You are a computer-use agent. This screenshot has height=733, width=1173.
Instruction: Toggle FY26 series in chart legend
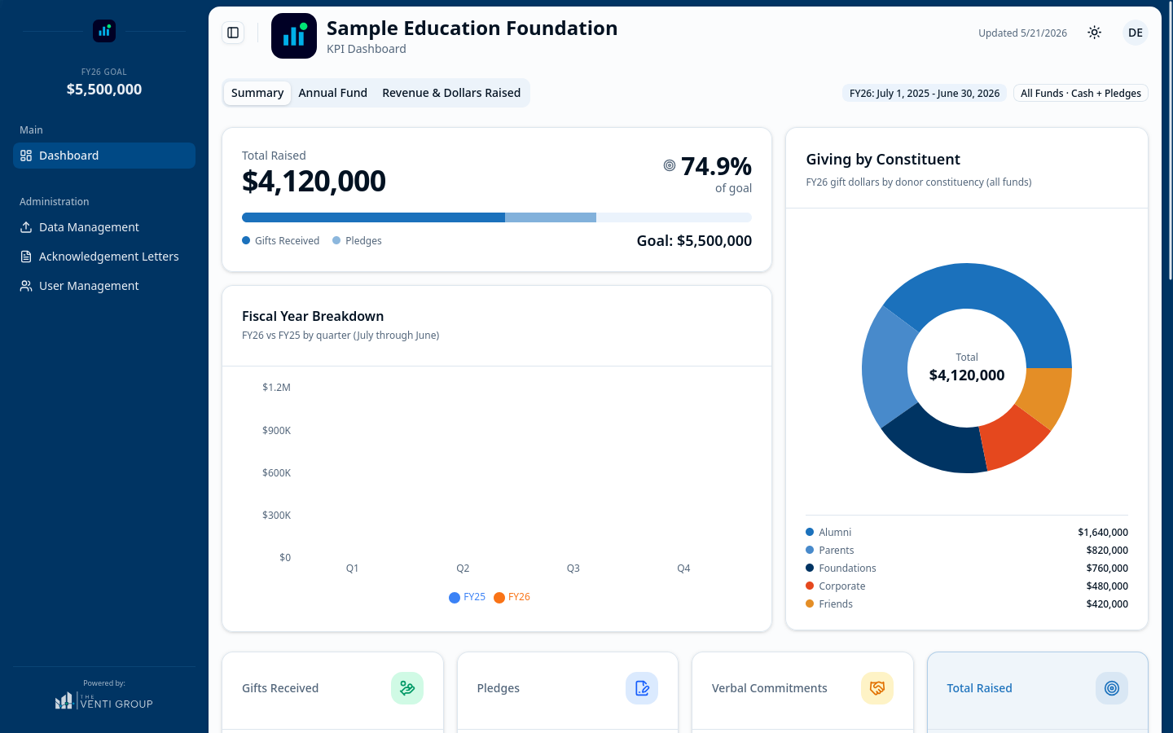(x=512, y=597)
